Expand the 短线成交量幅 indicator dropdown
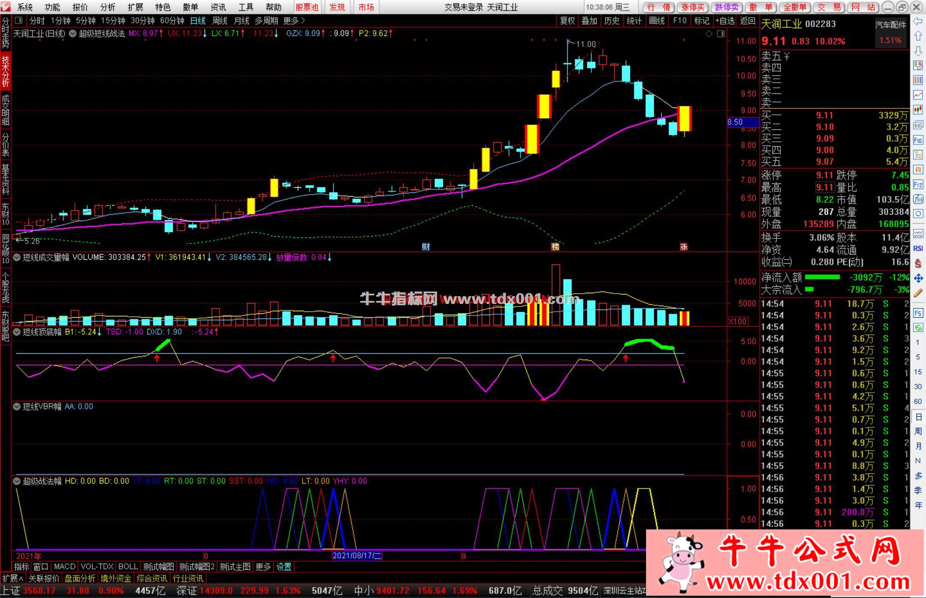 17,257
